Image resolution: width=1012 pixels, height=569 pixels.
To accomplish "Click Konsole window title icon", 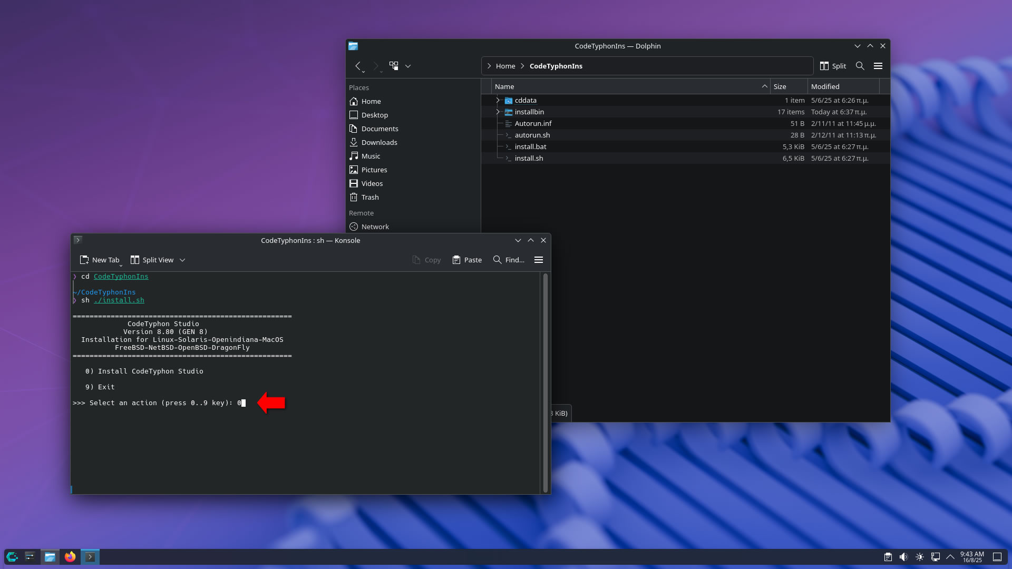I will point(77,240).
